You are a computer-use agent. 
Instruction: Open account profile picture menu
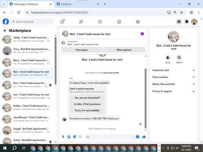point(194,21)
